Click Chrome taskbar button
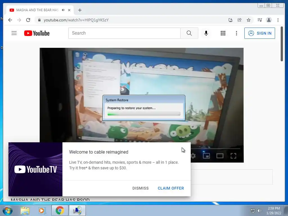288x216 pixels. point(60,210)
